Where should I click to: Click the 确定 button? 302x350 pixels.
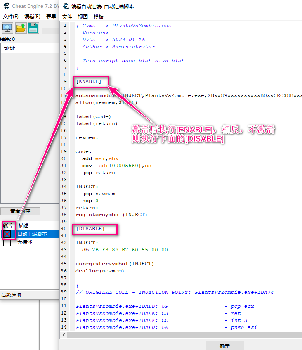[x=225, y=346]
